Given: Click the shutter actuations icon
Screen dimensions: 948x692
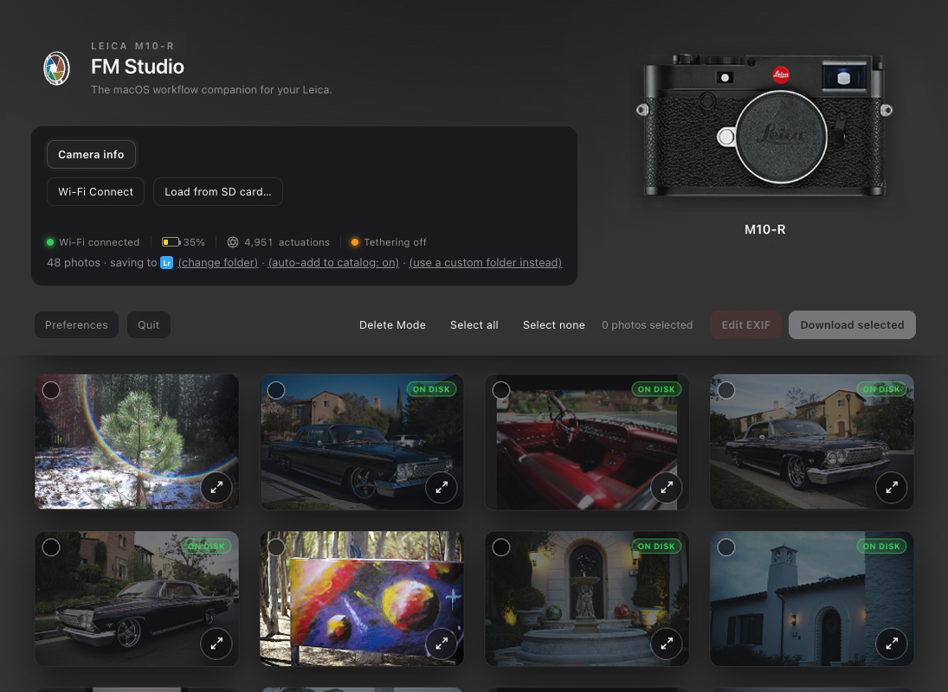Looking at the screenshot, I should [233, 242].
